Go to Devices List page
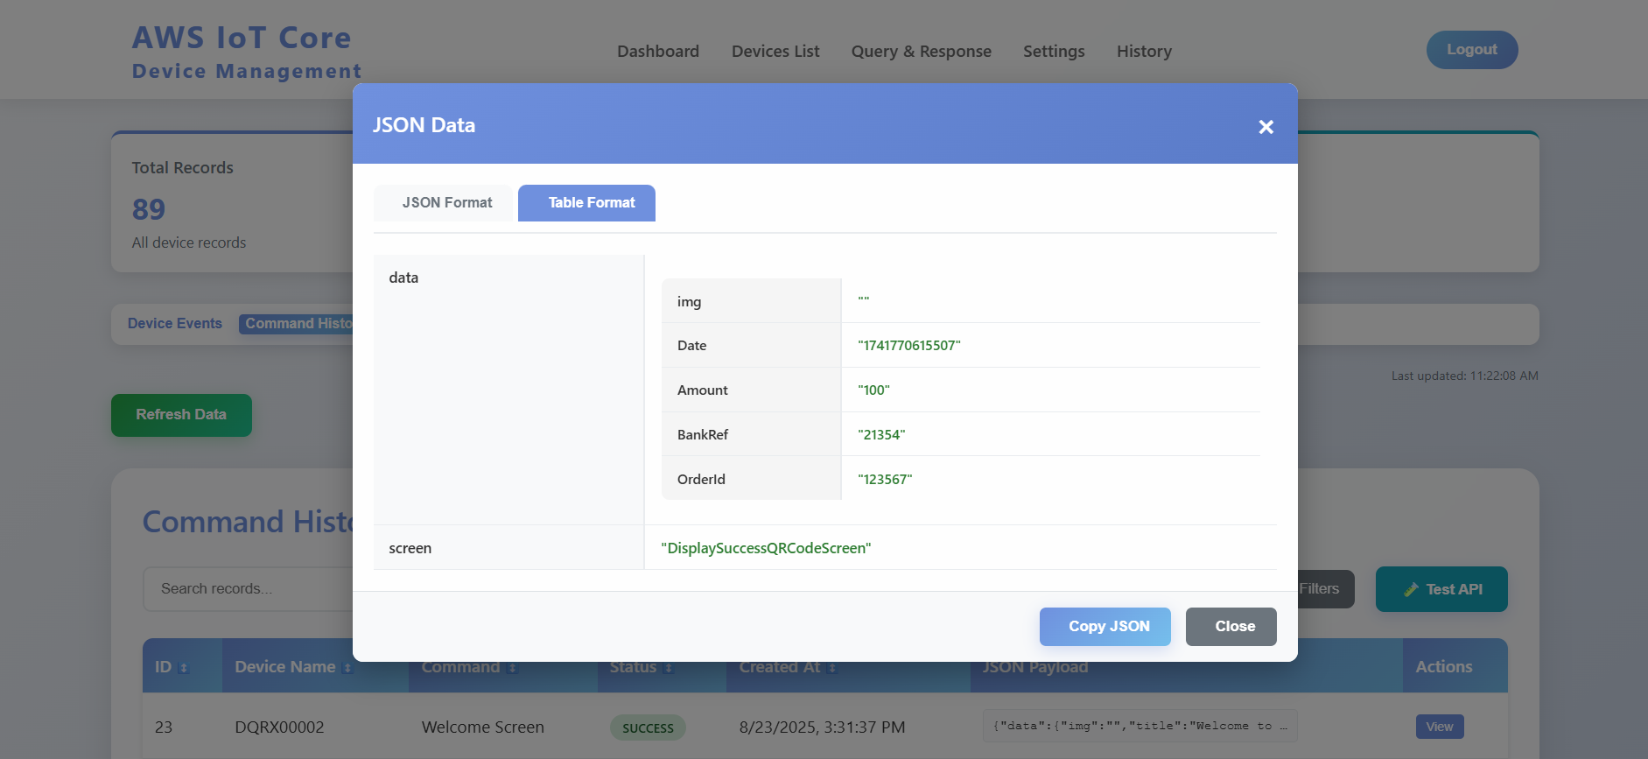 [775, 52]
